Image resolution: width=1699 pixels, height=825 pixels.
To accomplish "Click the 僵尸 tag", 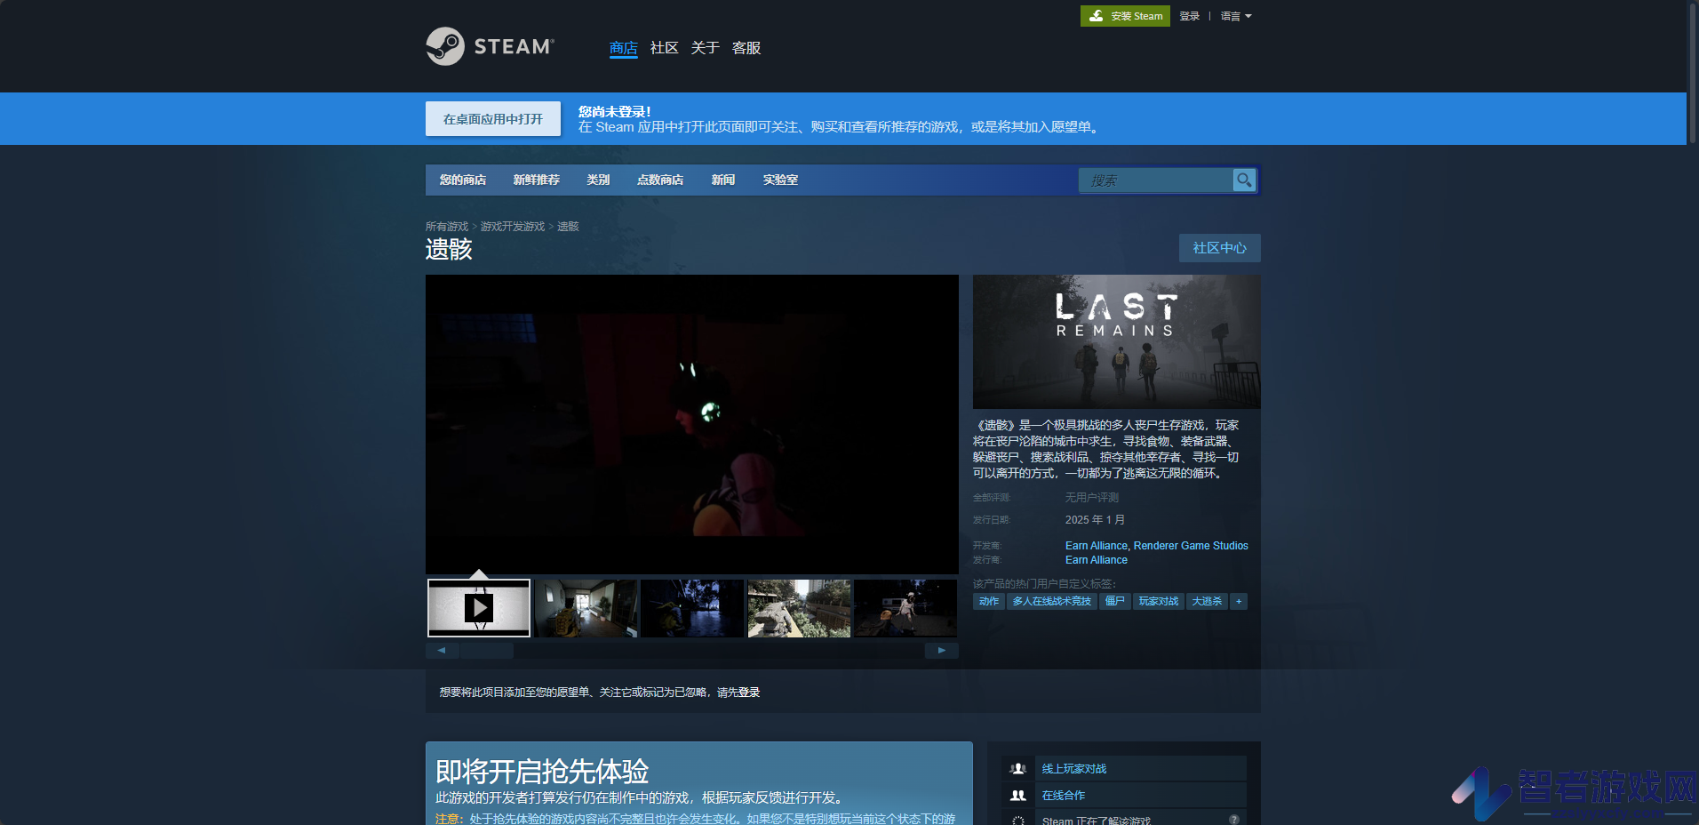I will click(x=1115, y=602).
